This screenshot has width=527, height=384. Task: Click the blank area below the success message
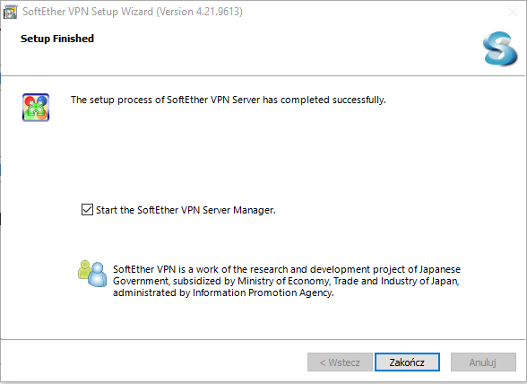point(262,152)
